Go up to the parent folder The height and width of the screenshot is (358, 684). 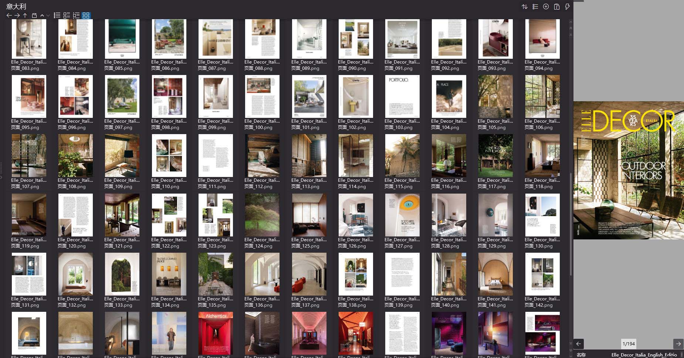[x=25, y=16]
